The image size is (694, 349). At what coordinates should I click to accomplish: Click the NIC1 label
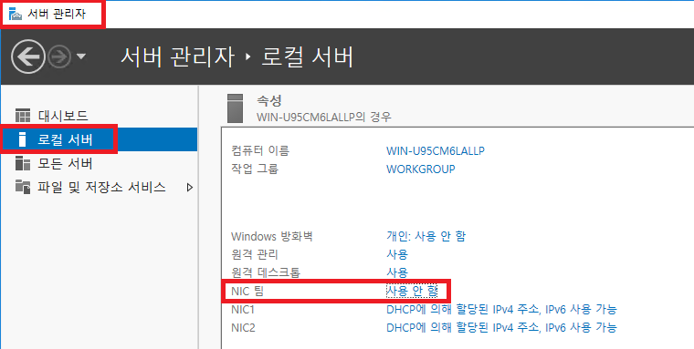click(x=243, y=309)
